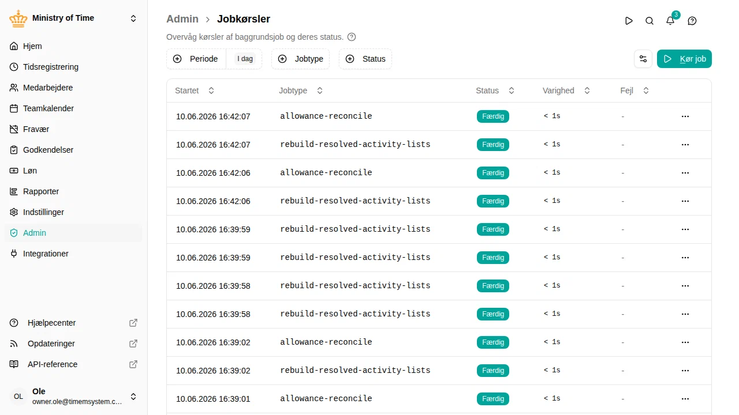Open external link icon next to API-reference

(x=133, y=364)
